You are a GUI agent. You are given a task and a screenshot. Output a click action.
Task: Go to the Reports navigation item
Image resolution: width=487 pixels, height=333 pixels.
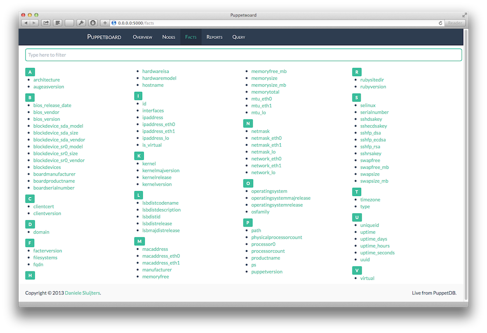click(214, 37)
